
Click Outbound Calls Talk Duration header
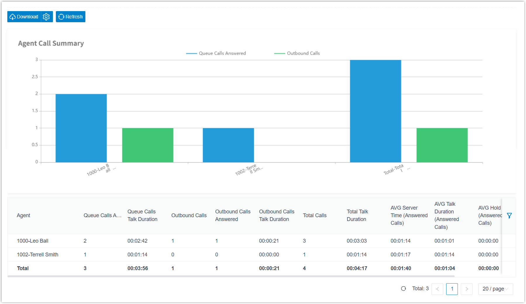click(x=277, y=215)
